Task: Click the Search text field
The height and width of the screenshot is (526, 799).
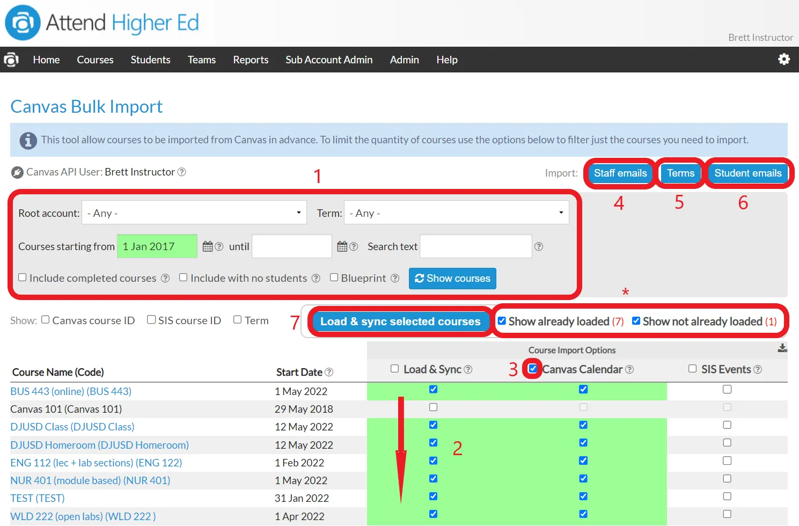Action: tap(476, 246)
